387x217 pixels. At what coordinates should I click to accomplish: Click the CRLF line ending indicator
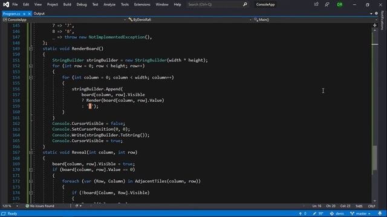pyautogui.click(x=371, y=206)
